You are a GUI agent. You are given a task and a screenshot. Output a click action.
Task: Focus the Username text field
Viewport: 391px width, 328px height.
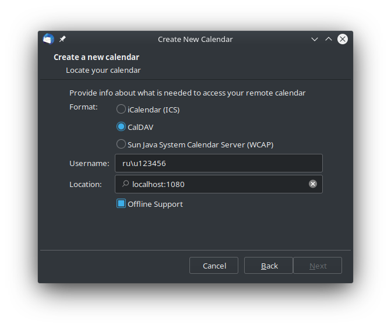(219, 163)
